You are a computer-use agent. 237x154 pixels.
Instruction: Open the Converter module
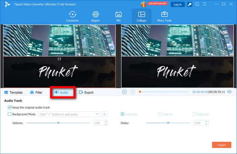[x=72, y=16]
